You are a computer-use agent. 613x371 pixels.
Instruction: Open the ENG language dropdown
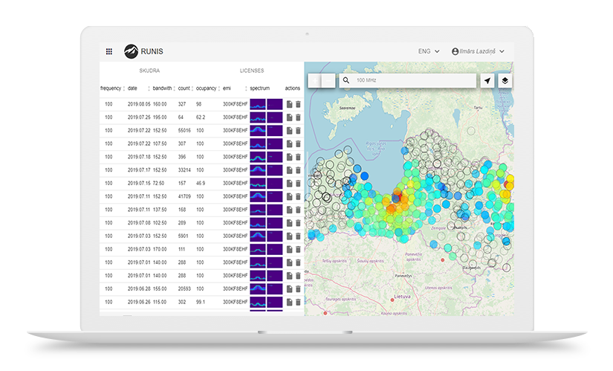point(429,51)
